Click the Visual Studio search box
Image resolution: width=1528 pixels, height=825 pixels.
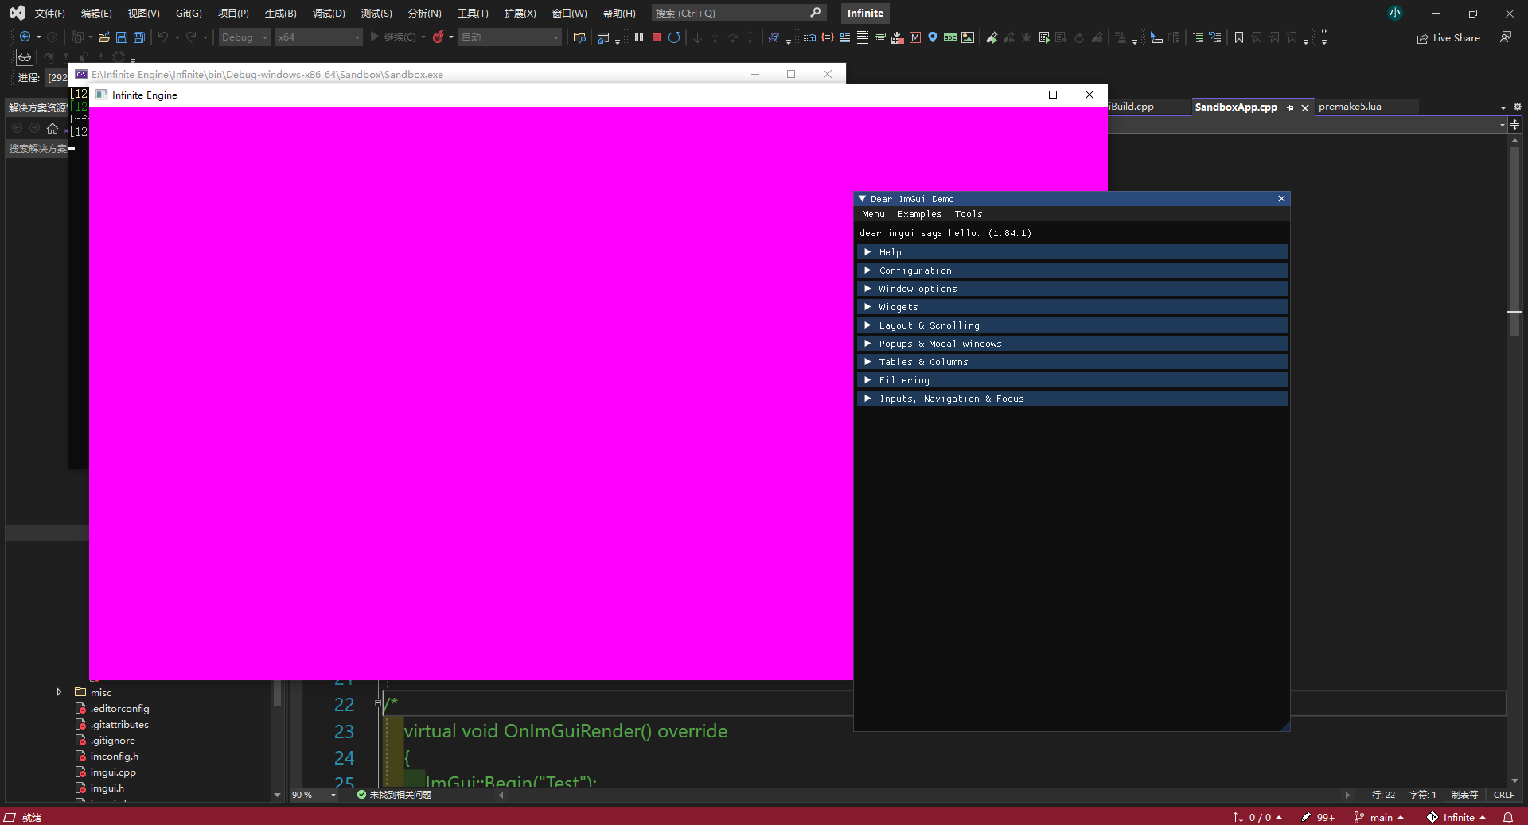coord(739,13)
